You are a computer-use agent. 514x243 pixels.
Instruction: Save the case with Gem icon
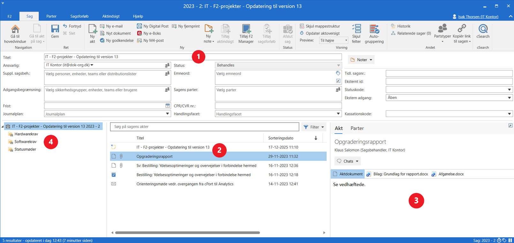coord(55,31)
